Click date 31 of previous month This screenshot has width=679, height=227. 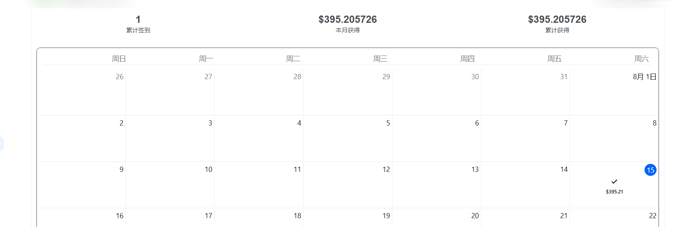click(x=564, y=77)
